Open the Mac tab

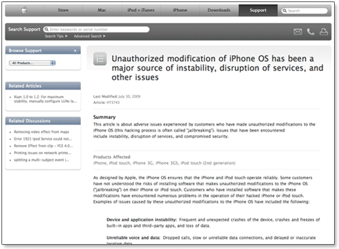click(x=102, y=10)
